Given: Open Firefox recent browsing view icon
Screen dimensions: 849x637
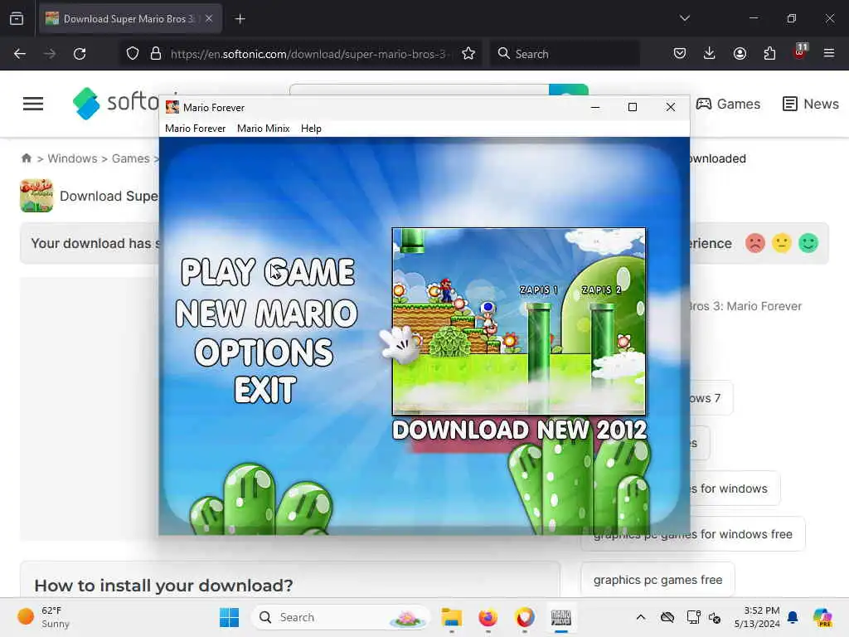Looking at the screenshot, I should [x=17, y=19].
